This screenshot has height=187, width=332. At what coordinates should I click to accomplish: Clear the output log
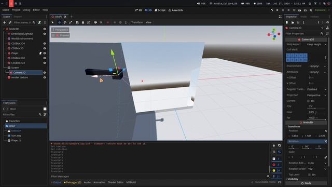274,145
